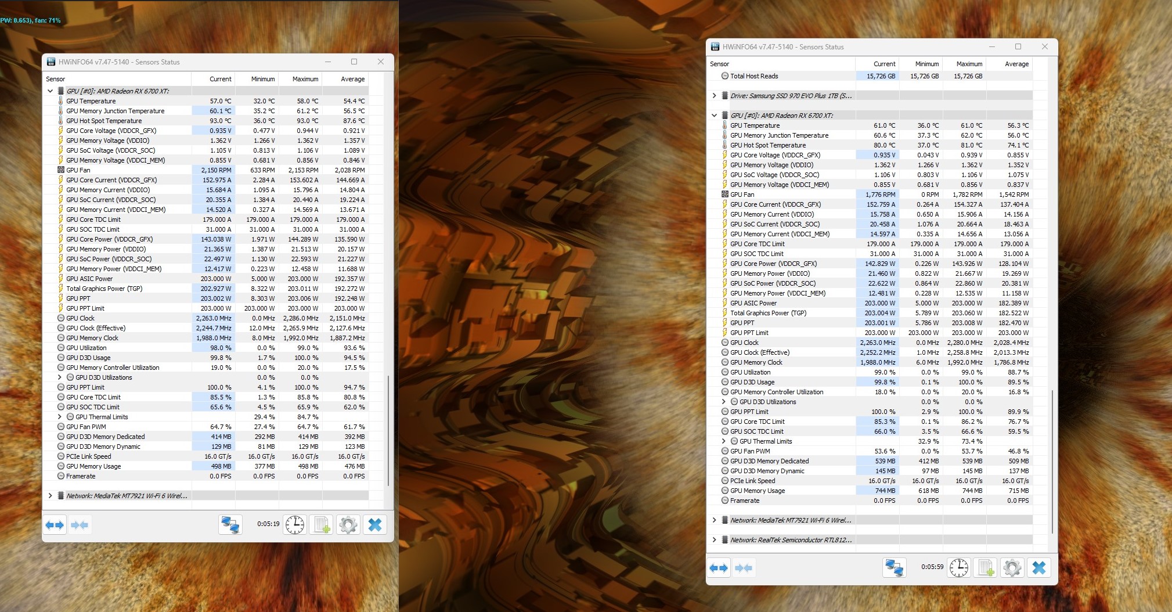
Task: Select the GPU Memory Usage row in right window
Action: tap(870, 491)
